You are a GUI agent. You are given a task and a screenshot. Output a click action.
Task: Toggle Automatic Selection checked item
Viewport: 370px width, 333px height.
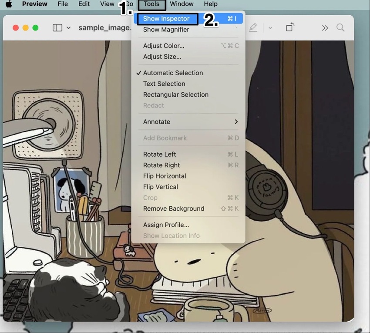pyautogui.click(x=188, y=73)
